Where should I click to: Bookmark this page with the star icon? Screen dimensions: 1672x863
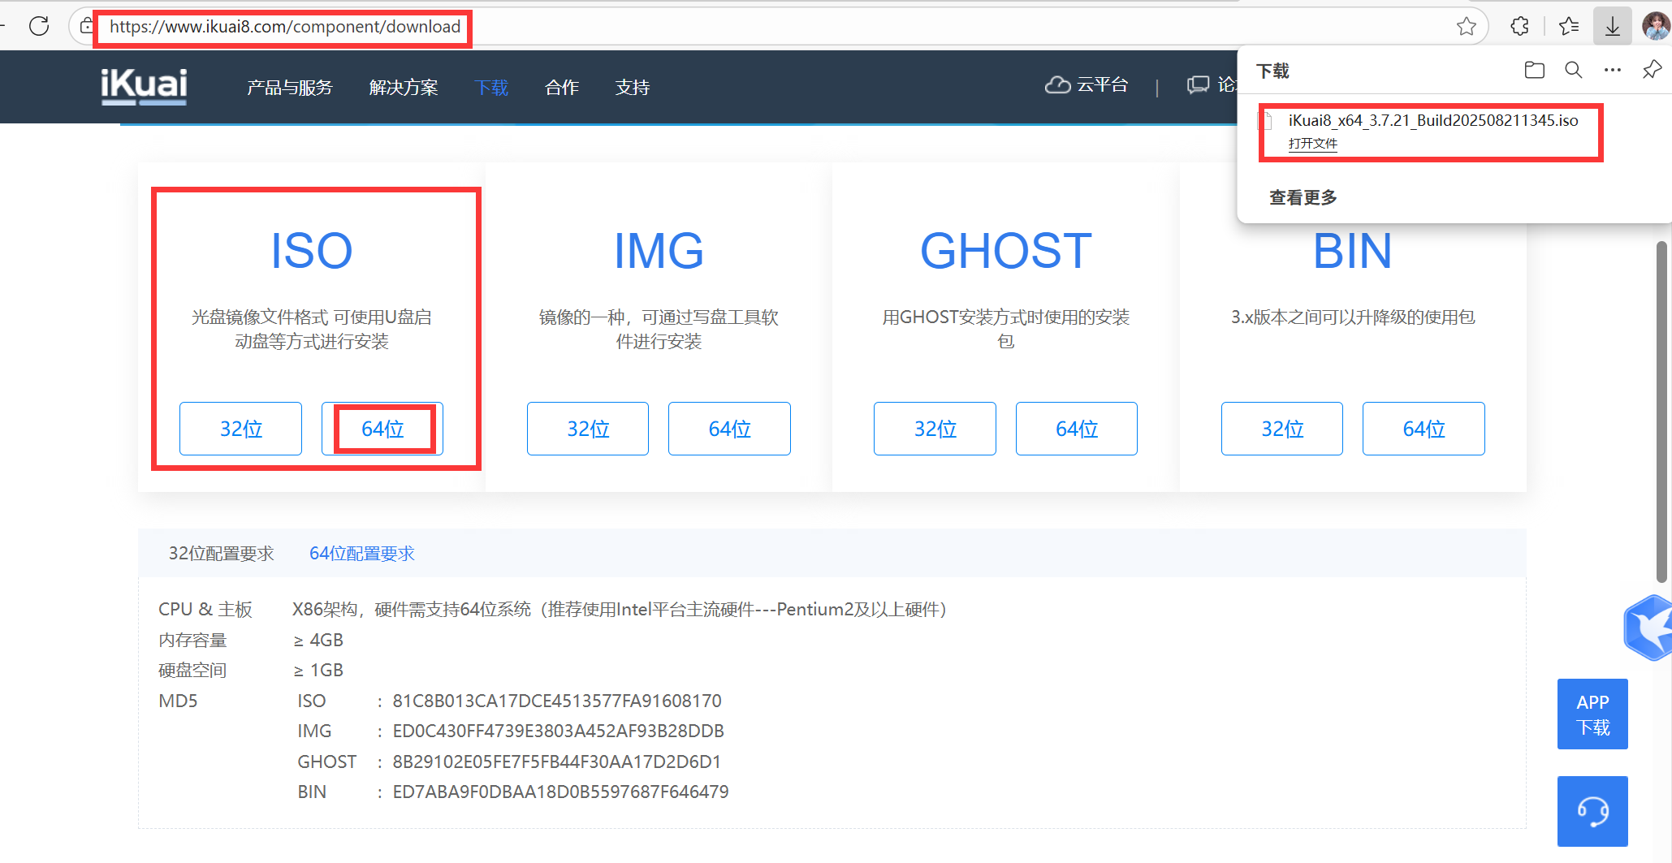click(x=1467, y=27)
